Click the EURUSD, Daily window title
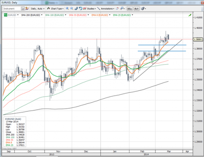The height and width of the screenshot is (157, 204). pyautogui.click(x=9, y=2)
